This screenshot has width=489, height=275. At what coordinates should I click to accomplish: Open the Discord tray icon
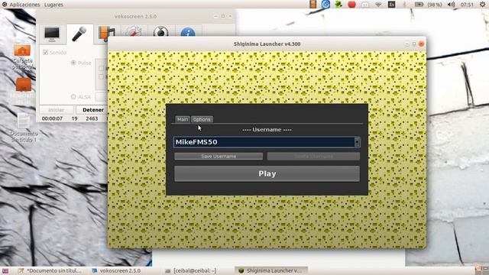365,5
